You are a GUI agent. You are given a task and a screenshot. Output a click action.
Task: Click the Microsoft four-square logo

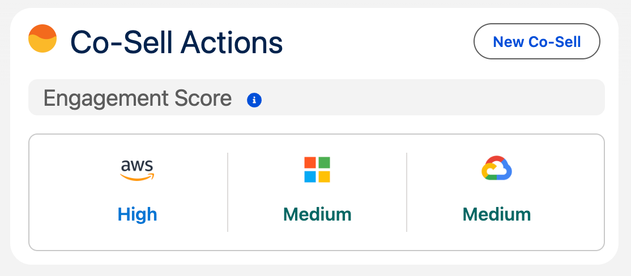[x=317, y=170]
